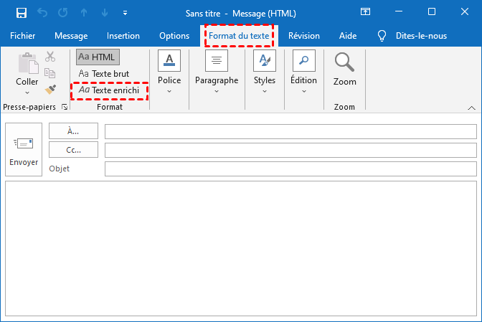
Task: Open the Options ribbon tab
Action: pyautogui.click(x=174, y=36)
